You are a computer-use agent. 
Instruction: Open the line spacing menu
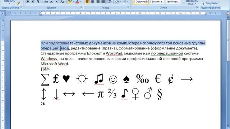point(110,2)
